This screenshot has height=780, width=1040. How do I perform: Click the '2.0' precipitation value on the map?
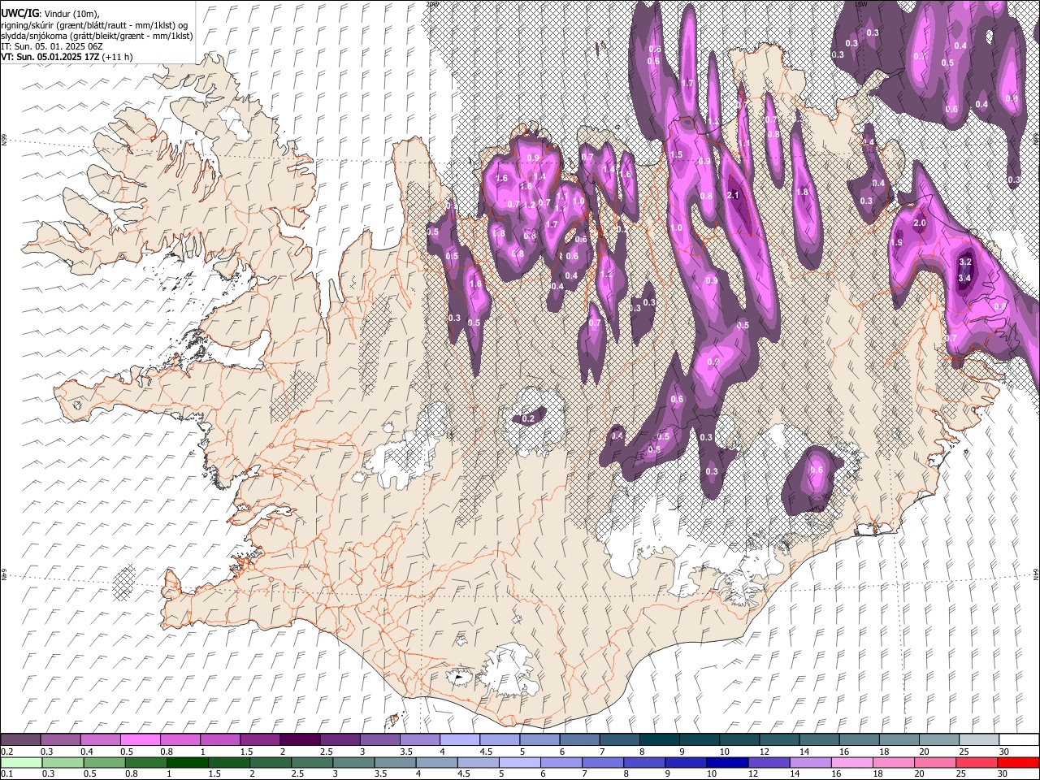(920, 223)
